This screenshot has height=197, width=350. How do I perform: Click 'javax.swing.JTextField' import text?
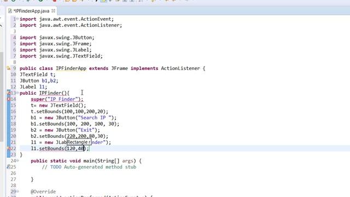pyautogui.click(x=69, y=56)
